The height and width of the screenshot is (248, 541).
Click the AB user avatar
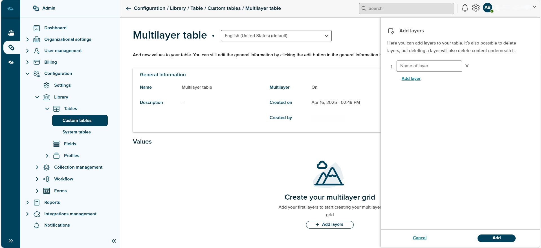[x=488, y=8]
